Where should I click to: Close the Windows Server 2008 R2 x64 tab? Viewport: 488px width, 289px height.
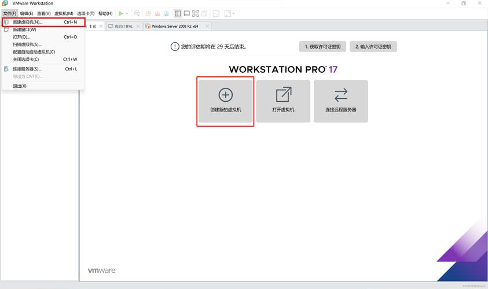coord(207,26)
